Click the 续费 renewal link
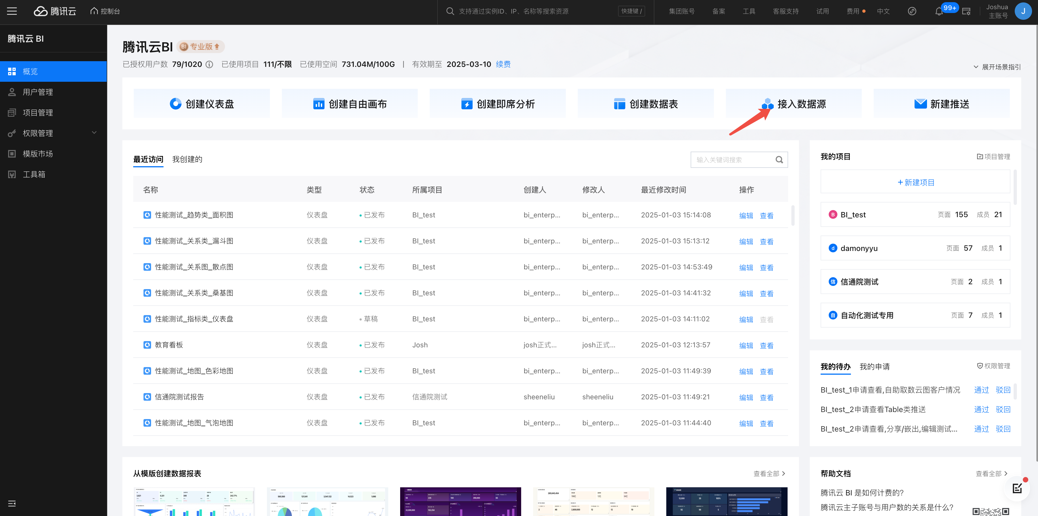 tap(503, 64)
